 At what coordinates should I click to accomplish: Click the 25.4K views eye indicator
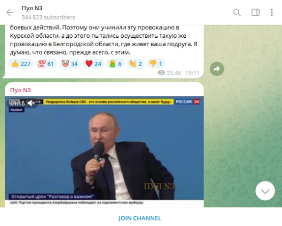(169, 73)
